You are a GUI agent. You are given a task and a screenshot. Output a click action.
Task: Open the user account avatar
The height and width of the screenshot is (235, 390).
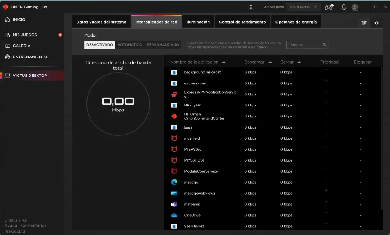pyautogui.click(x=355, y=7)
